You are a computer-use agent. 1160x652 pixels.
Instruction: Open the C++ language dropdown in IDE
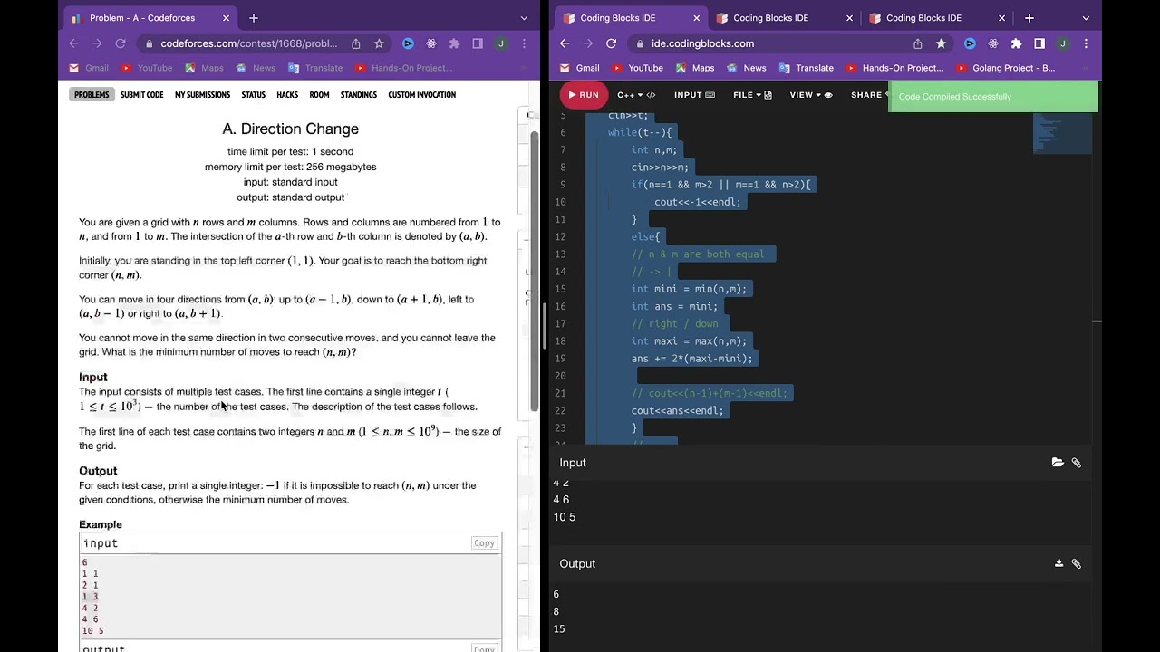(x=636, y=95)
